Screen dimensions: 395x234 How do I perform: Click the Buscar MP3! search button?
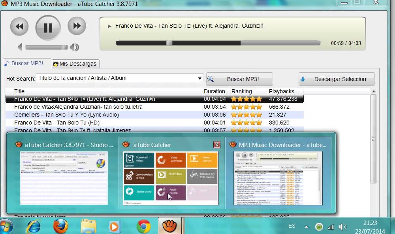pyautogui.click(x=240, y=79)
